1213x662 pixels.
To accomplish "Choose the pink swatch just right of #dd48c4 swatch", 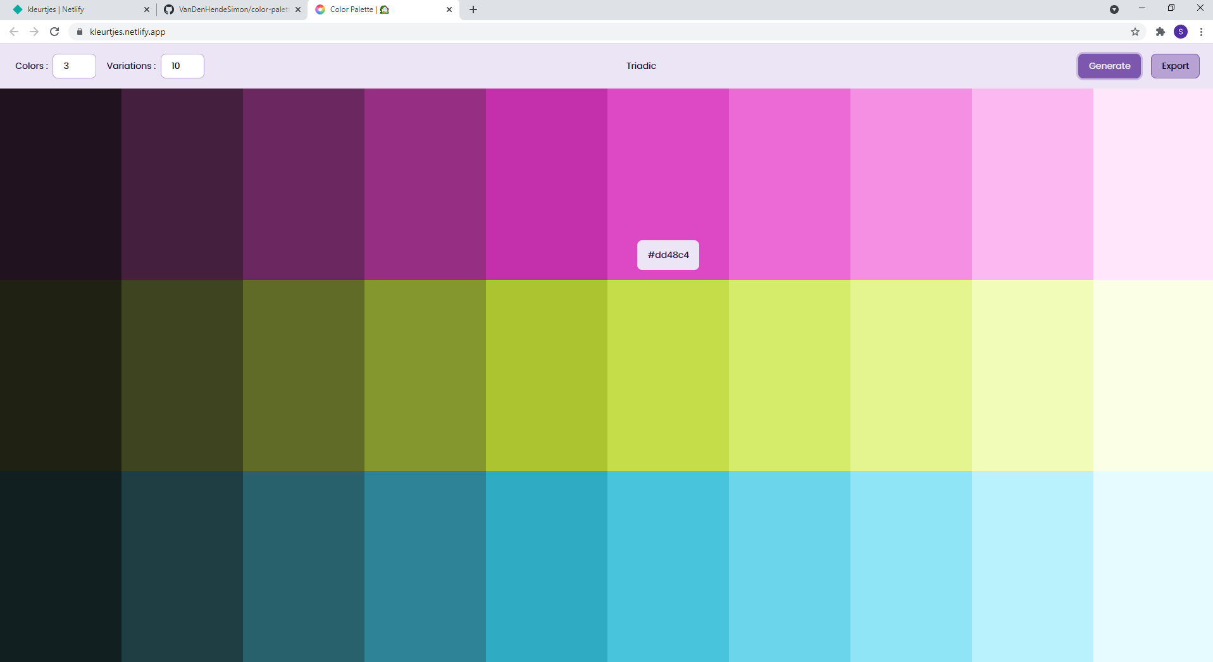I will point(790,184).
